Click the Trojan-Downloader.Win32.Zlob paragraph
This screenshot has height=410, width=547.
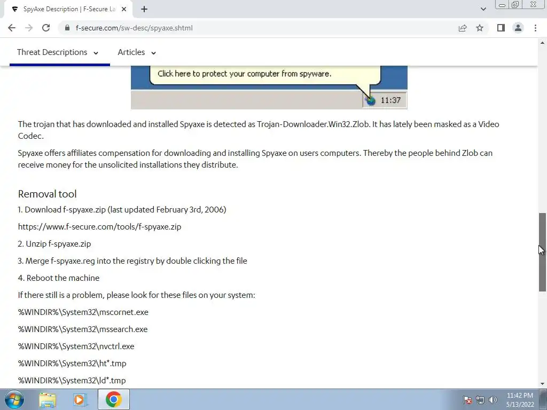[x=259, y=130]
